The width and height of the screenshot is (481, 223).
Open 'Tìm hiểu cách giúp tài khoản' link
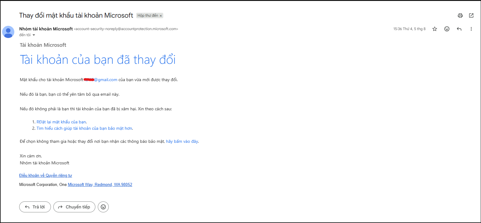[x=84, y=128]
